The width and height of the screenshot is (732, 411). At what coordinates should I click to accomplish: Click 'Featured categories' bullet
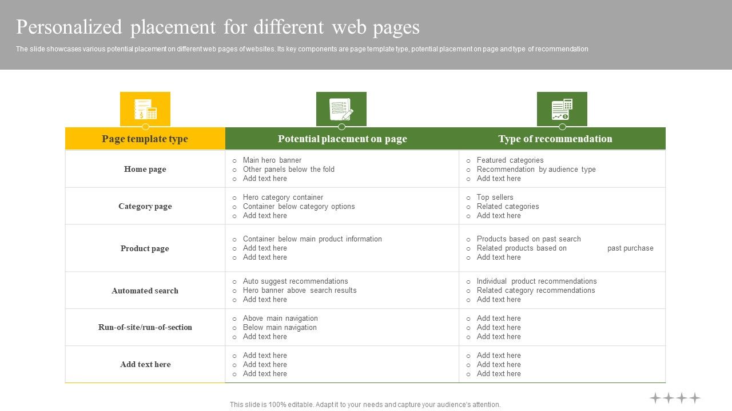510,160
